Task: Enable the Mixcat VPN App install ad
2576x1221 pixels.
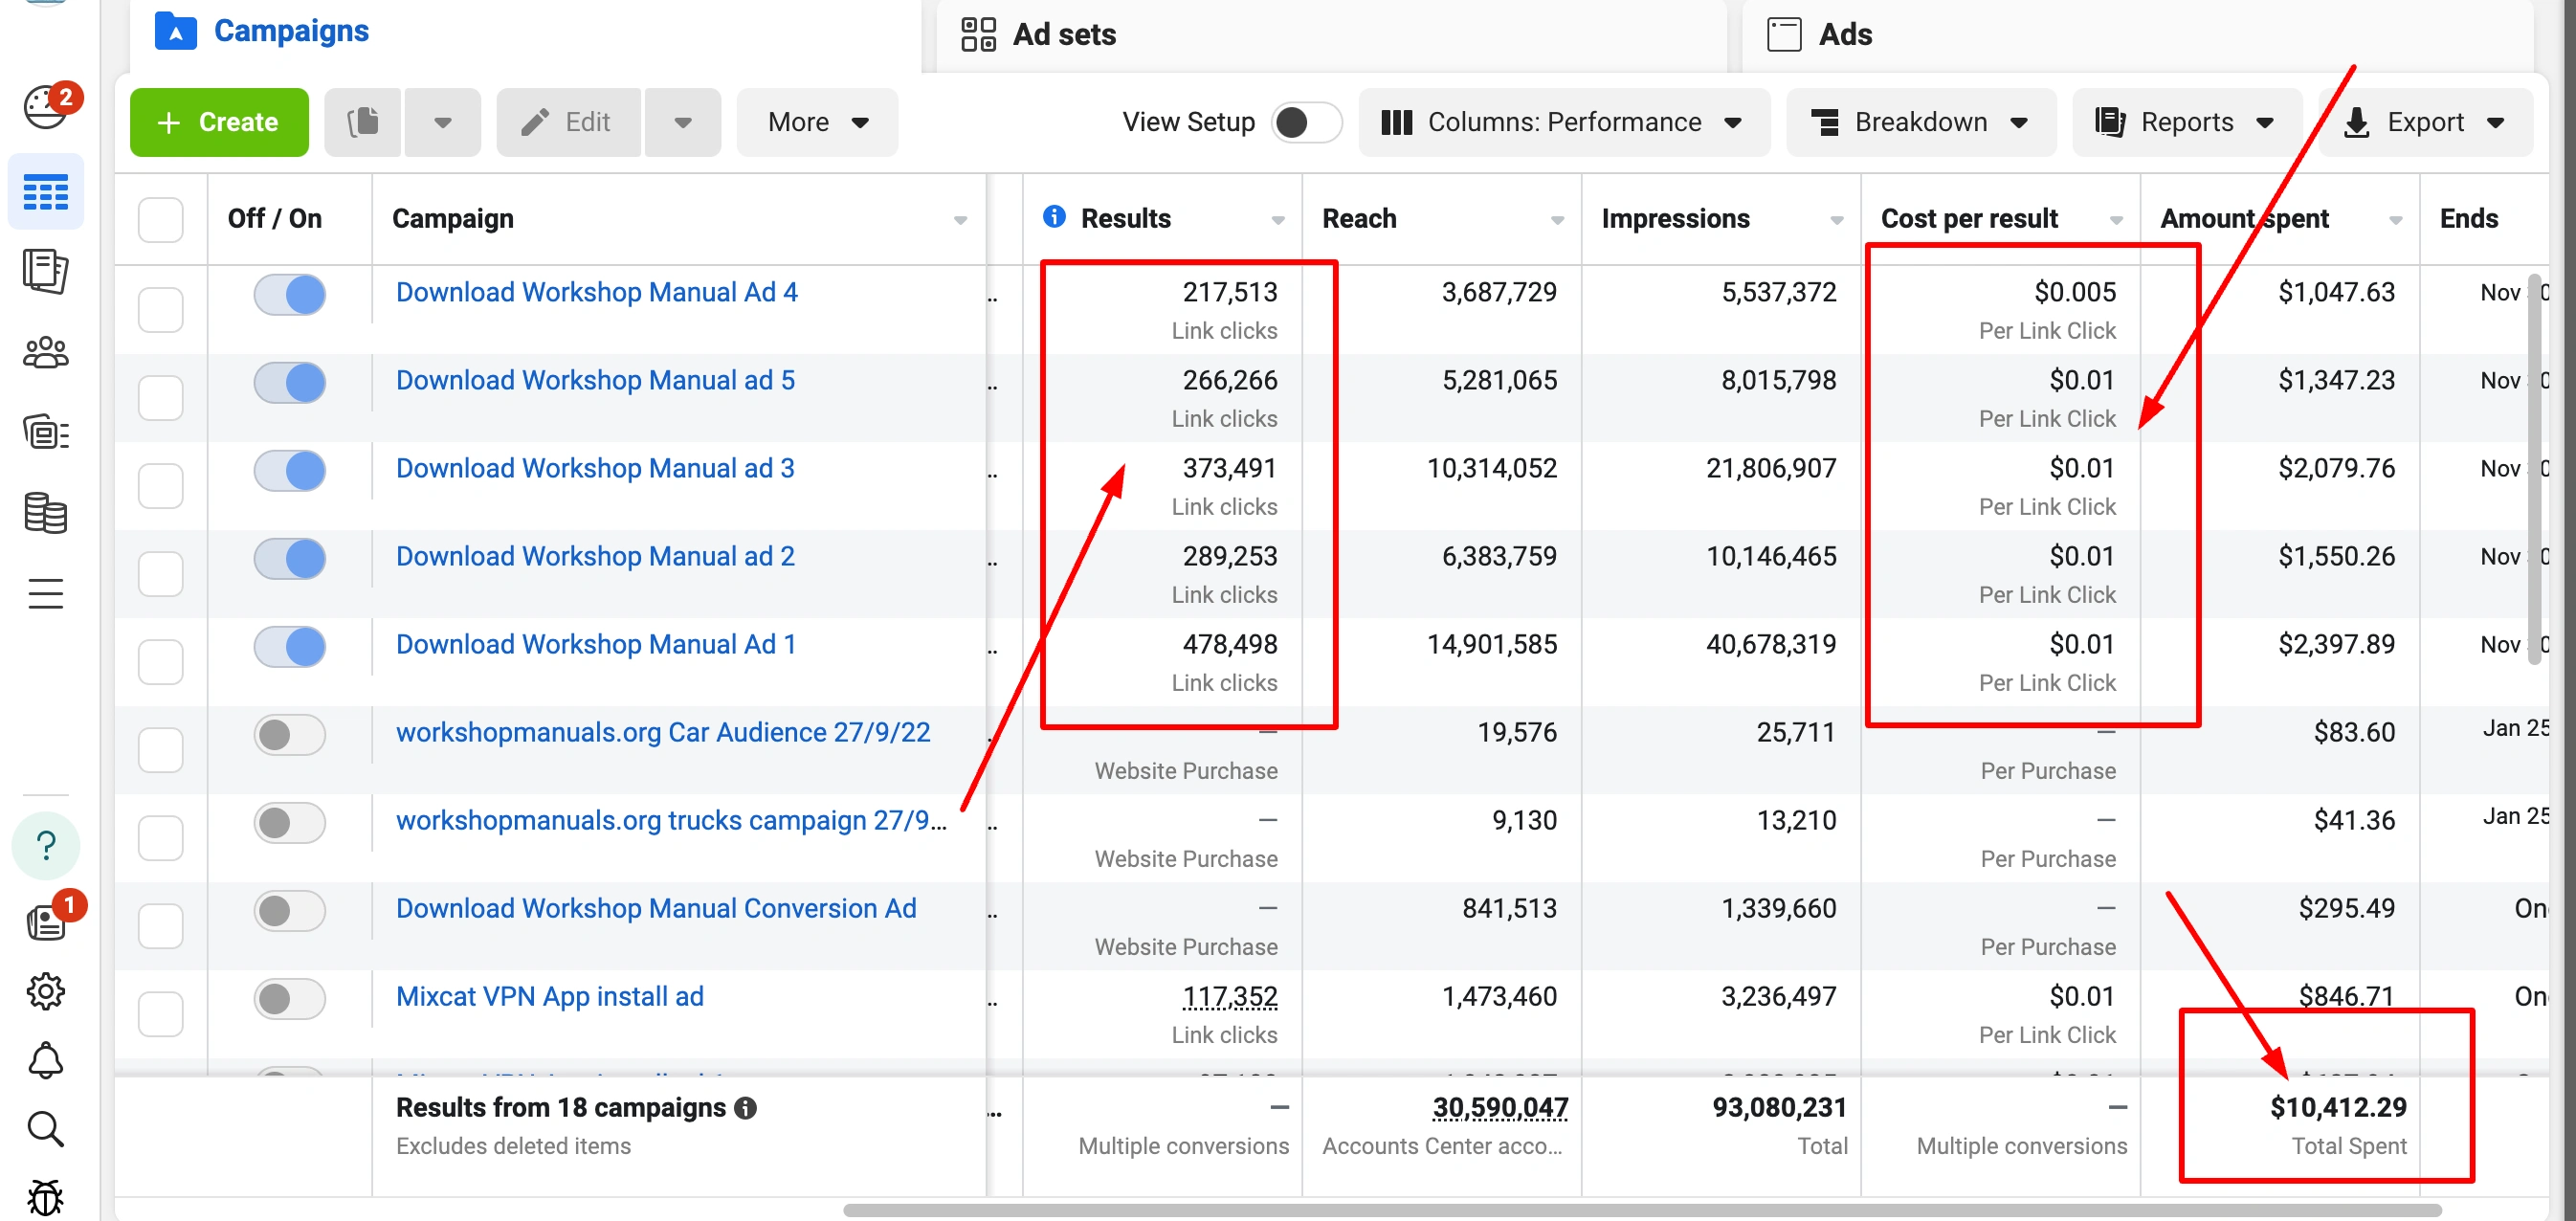Action: click(x=290, y=998)
